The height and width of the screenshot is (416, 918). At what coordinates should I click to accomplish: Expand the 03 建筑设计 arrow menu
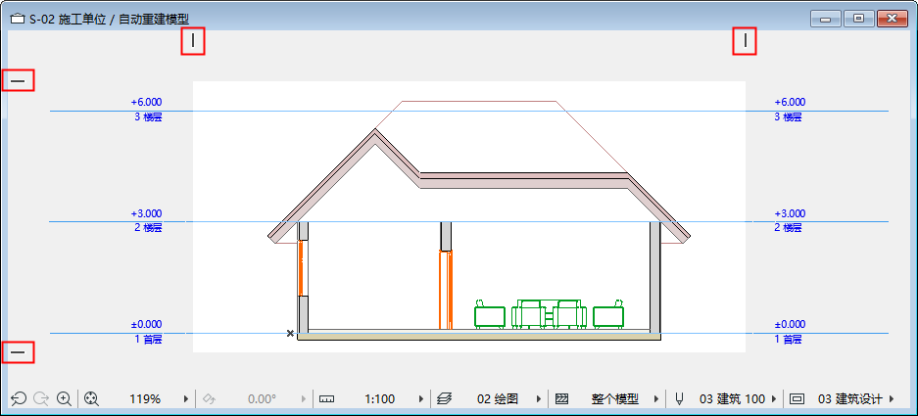pyautogui.click(x=892, y=399)
